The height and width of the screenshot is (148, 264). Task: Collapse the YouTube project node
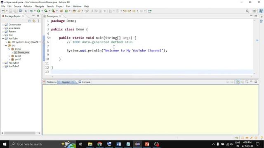[3, 39]
